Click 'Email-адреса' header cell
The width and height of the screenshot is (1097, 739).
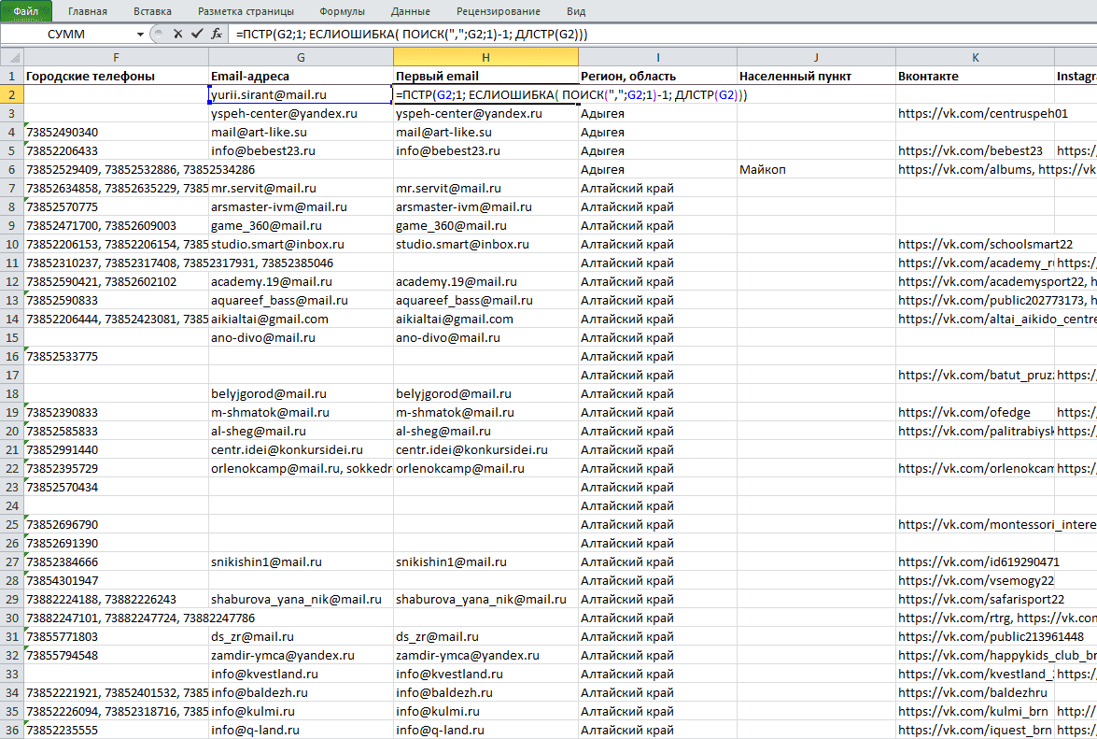click(301, 76)
